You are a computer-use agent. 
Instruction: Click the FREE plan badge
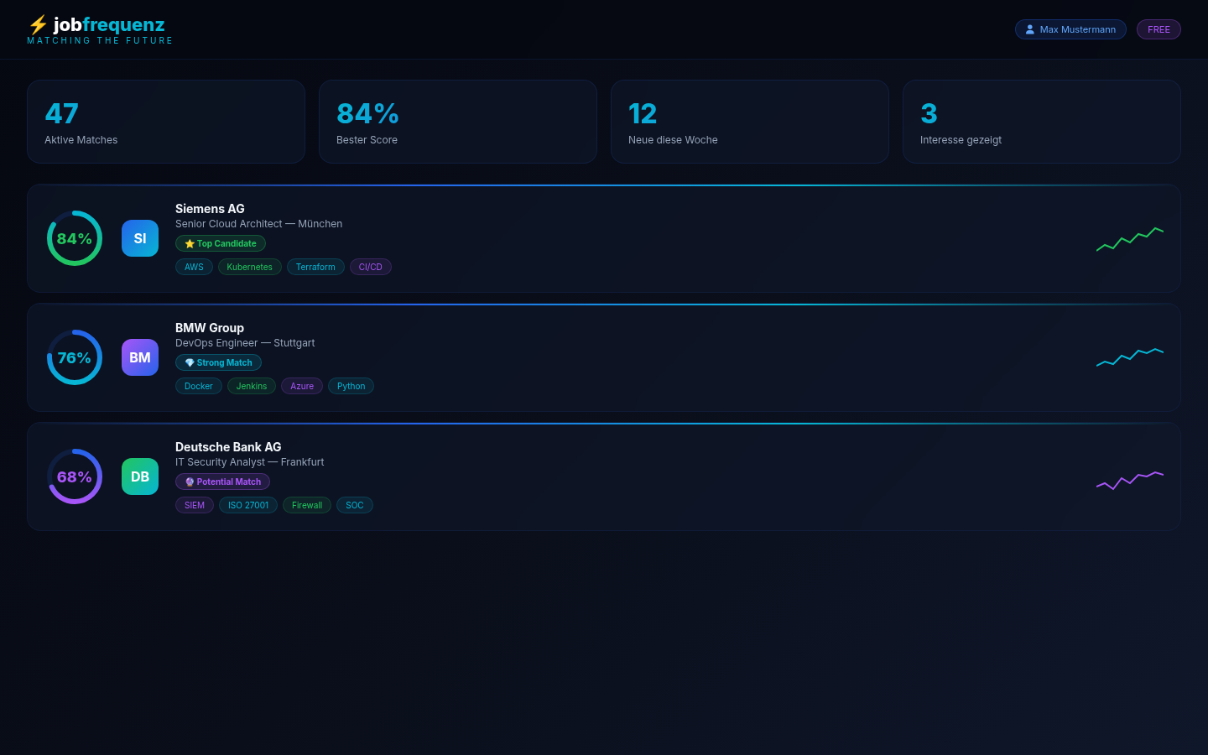pyautogui.click(x=1159, y=29)
